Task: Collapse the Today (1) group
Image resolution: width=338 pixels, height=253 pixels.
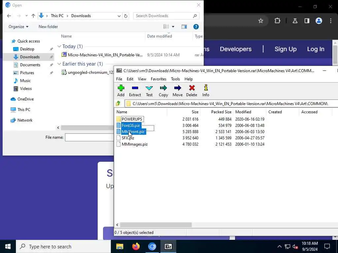Action: [x=59, y=46]
